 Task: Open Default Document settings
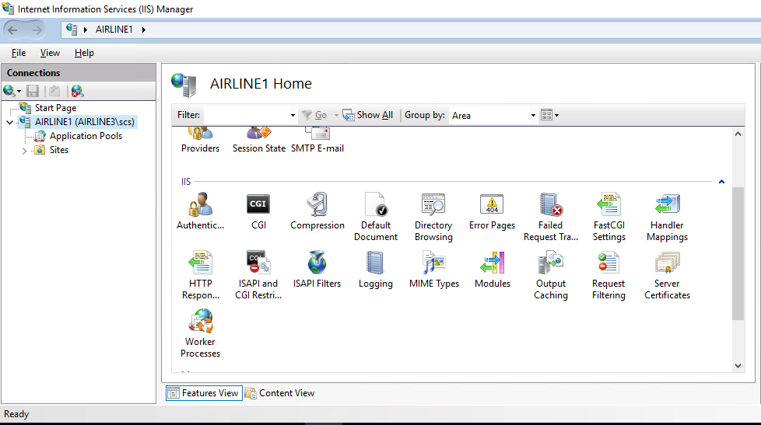376,217
